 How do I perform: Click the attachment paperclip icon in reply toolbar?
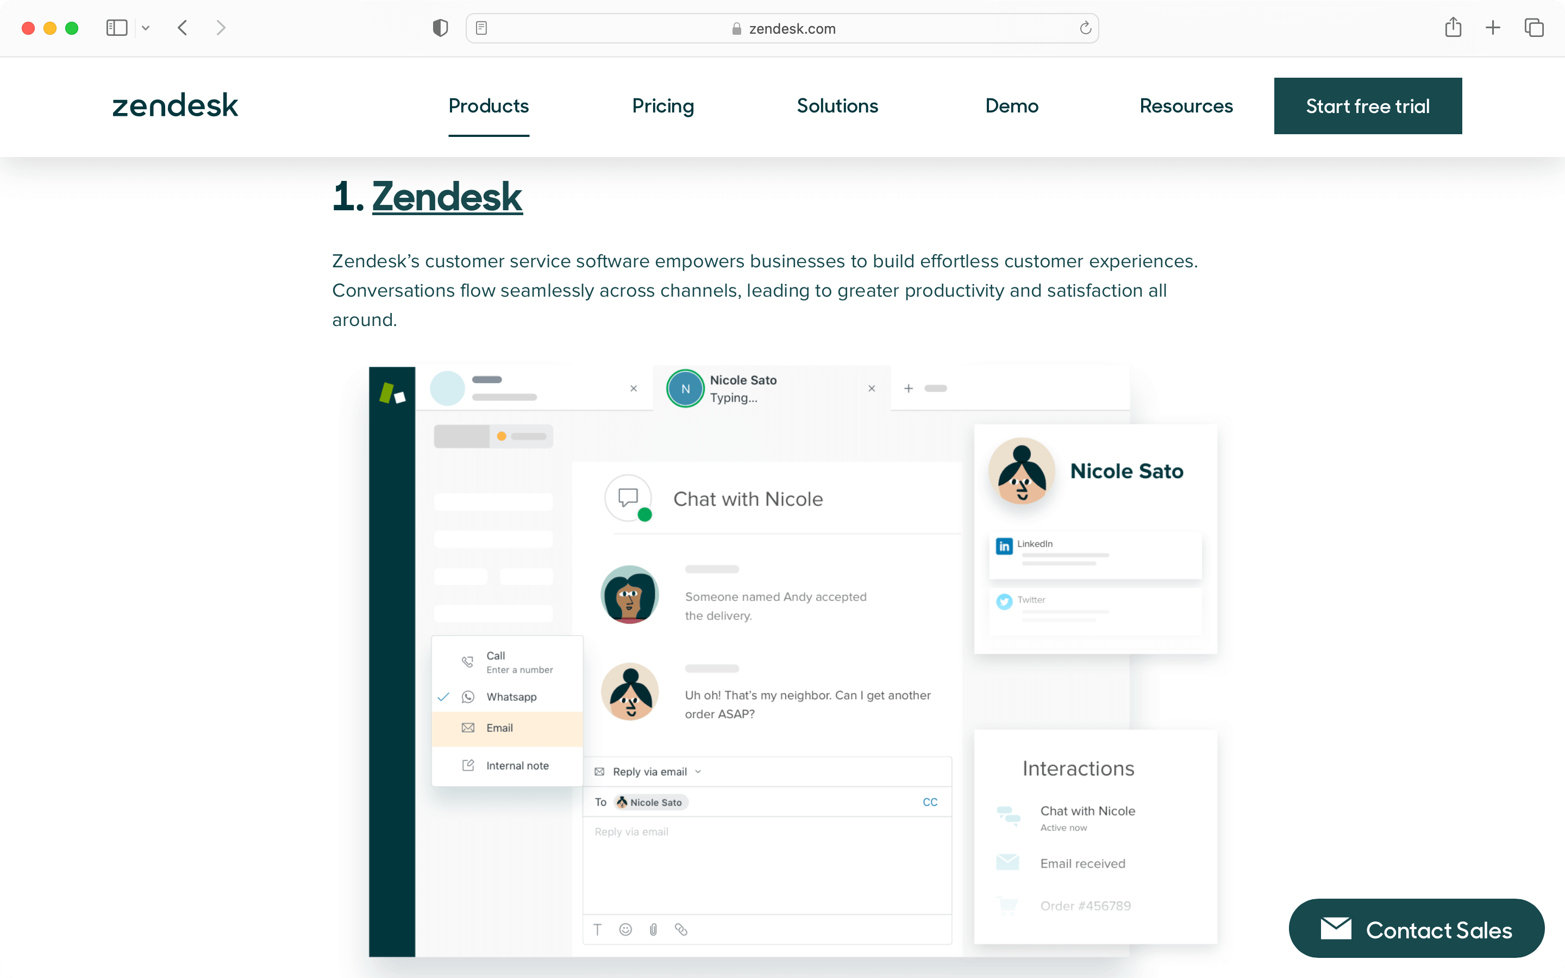(x=654, y=929)
